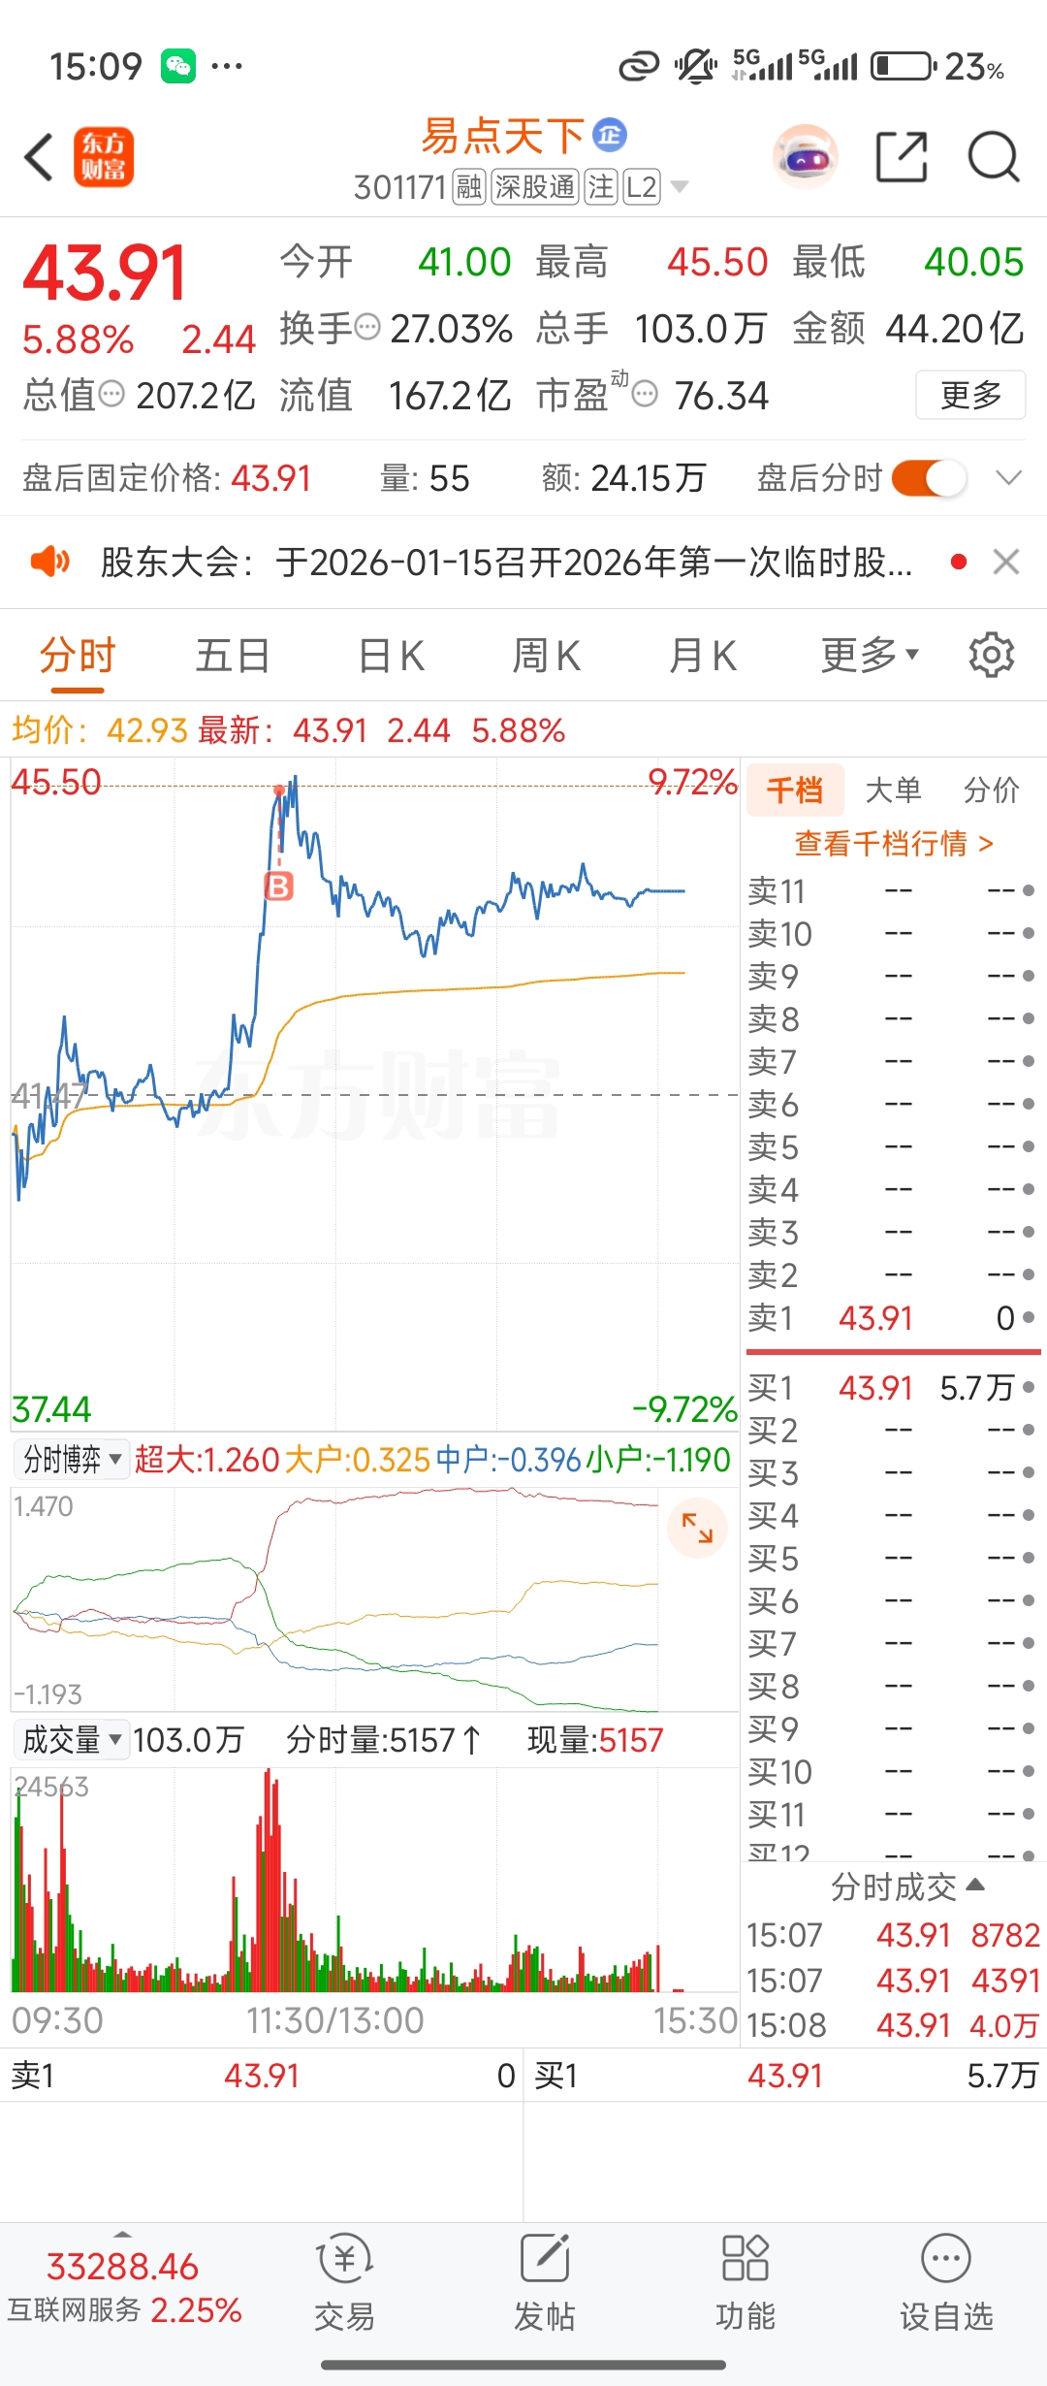
Task: Tap the B buy marker on chart
Action: pyautogui.click(x=278, y=886)
